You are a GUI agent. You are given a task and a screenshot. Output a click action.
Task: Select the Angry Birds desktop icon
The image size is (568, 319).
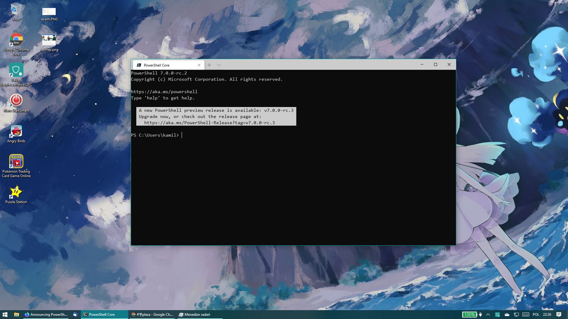click(16, 134)
